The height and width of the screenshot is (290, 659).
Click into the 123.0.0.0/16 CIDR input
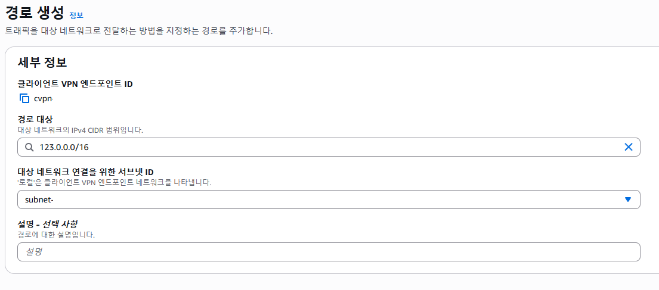click(329, 147)
